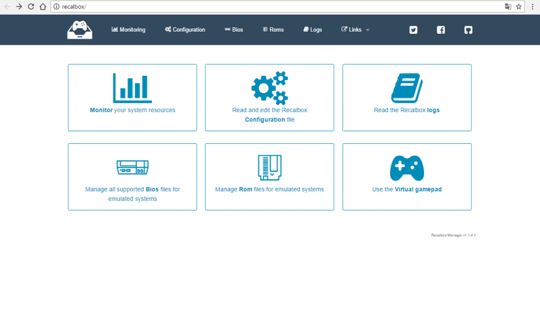This screenshot has height=310, width=540.
Task: Click the Virtual gamepad controller icon
Action: point(407,168)
